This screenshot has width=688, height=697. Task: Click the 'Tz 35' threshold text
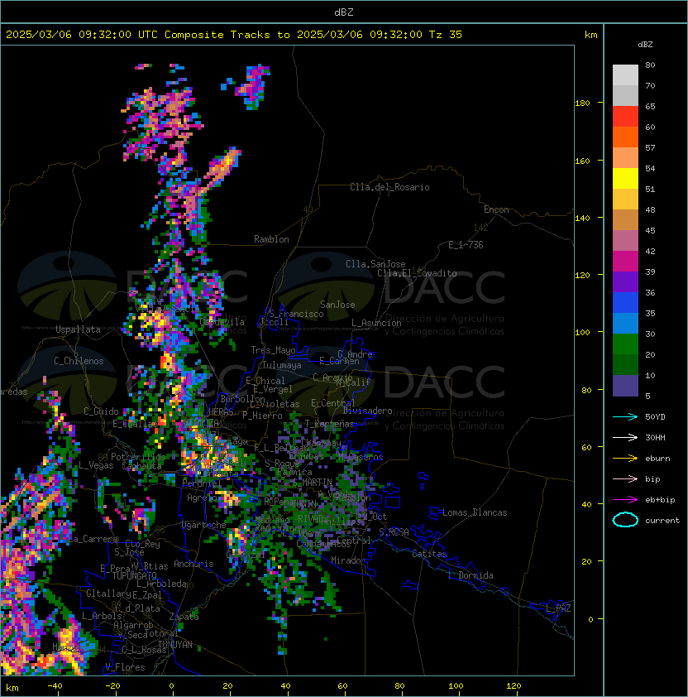(446, 35)
